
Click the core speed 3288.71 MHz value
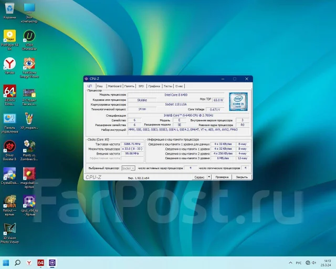click(x=132, y=144)
